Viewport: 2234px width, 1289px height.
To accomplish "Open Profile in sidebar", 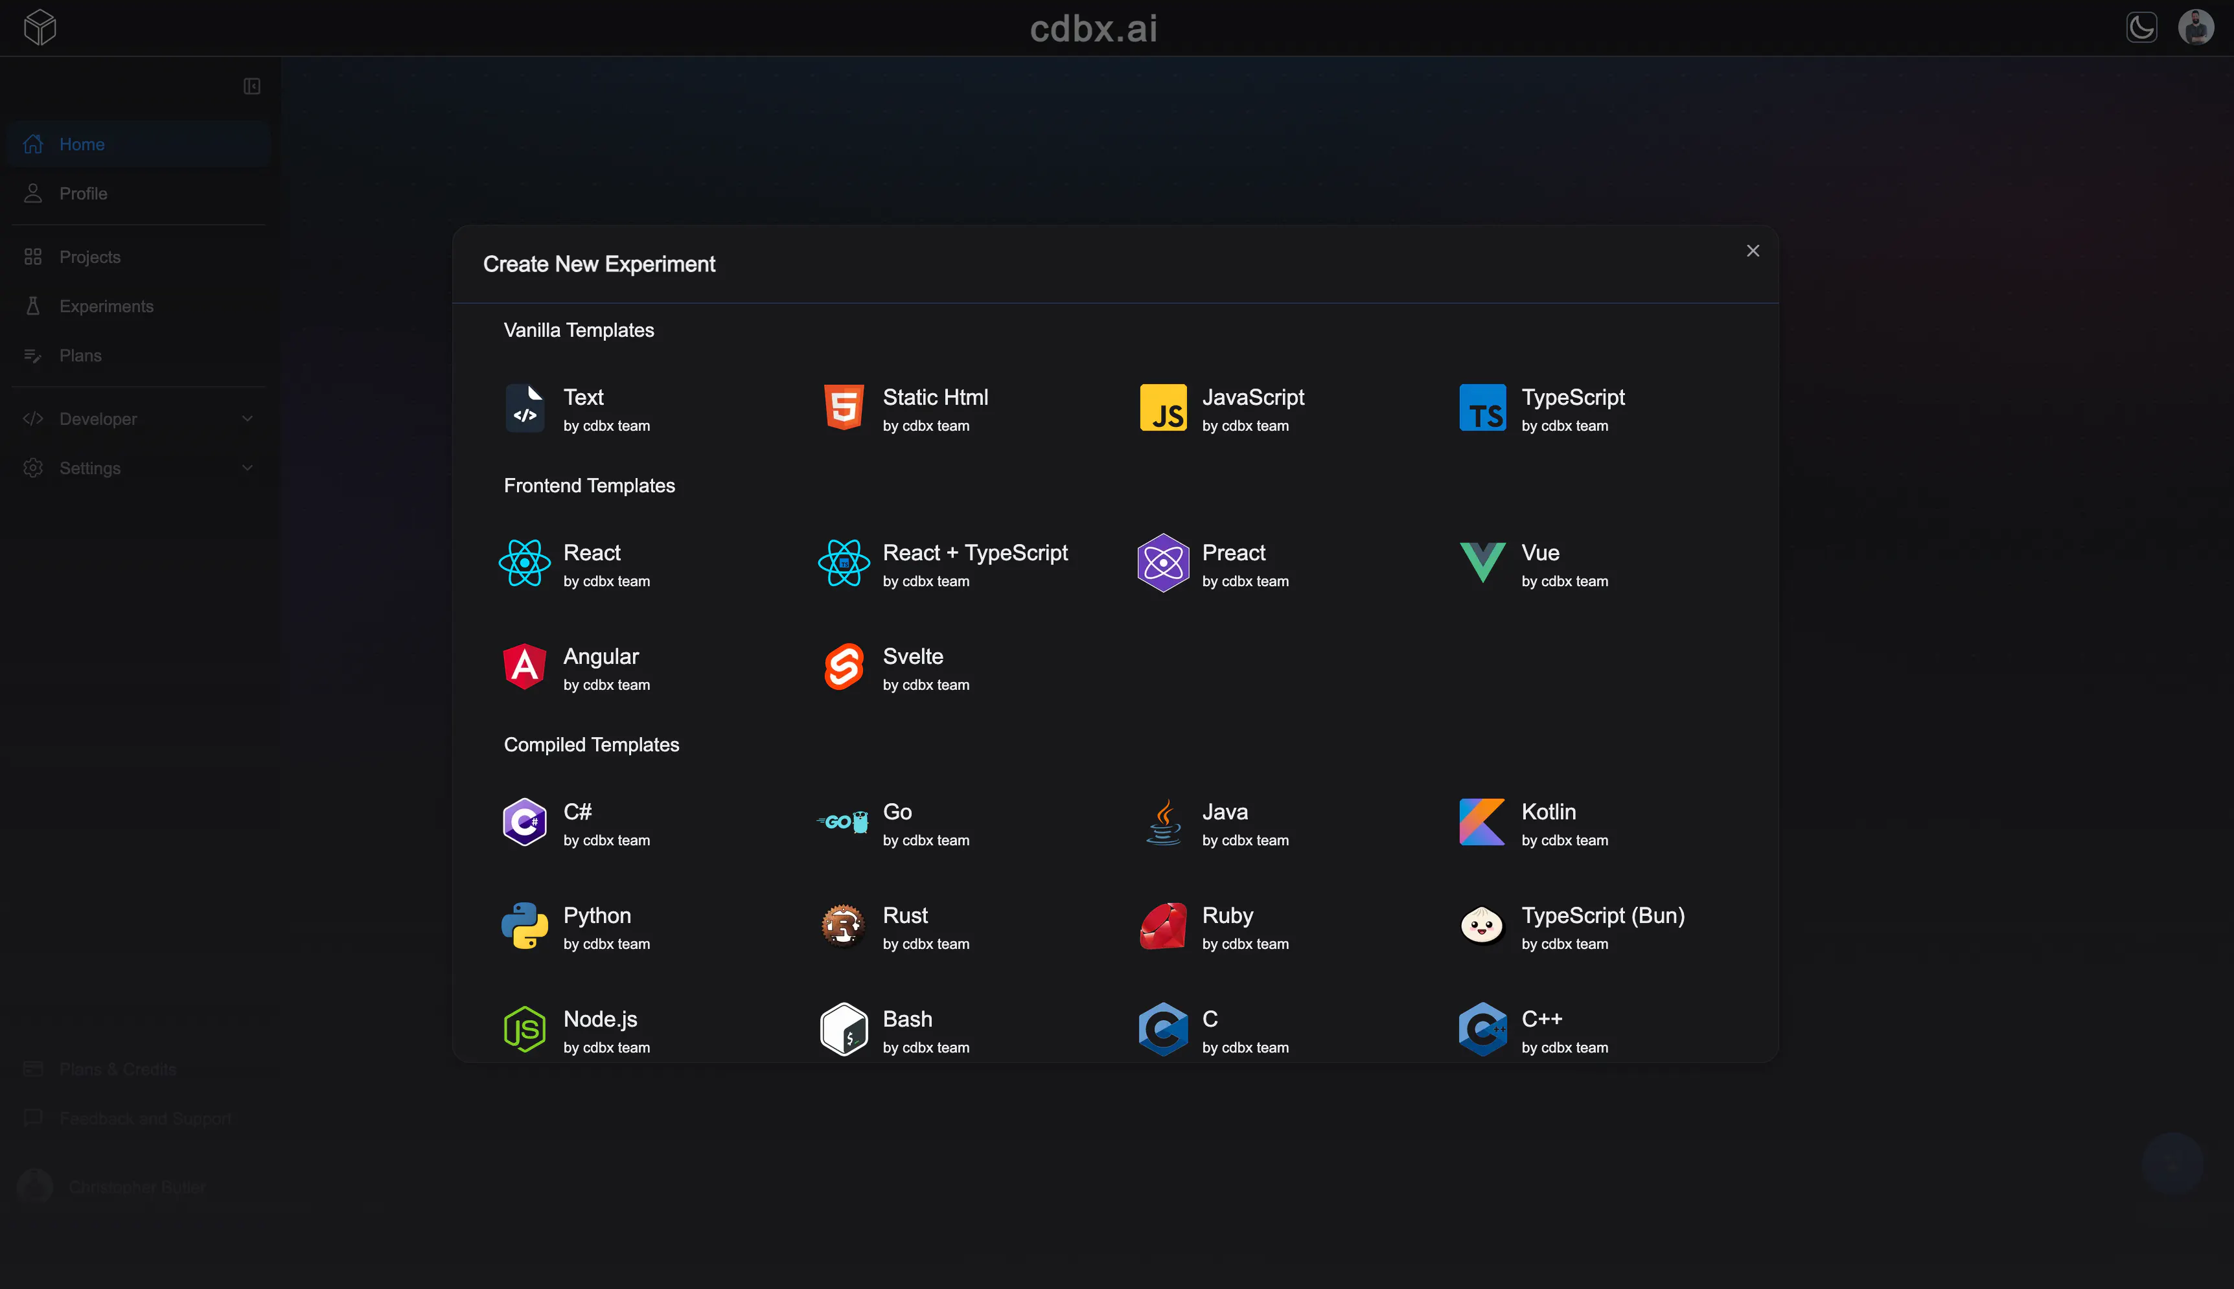I will [139, 194].
